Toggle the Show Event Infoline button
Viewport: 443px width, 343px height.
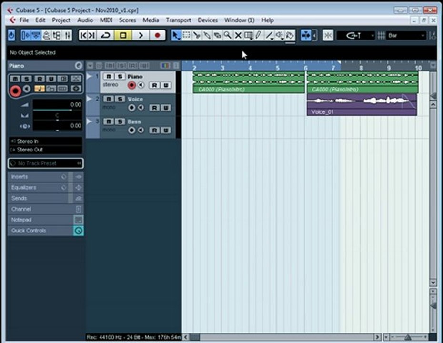36,35
